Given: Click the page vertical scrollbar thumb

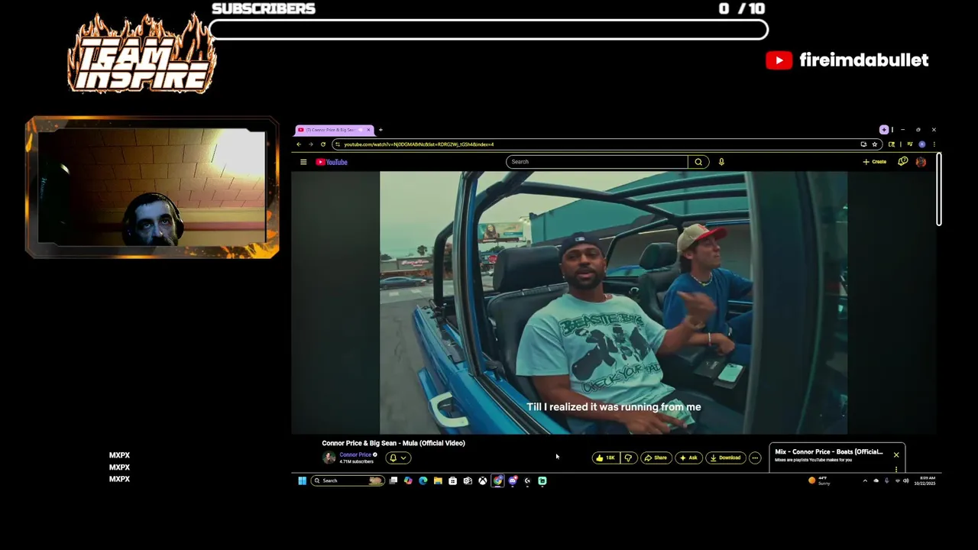Looking at the screenshot, I should [938, 189].
